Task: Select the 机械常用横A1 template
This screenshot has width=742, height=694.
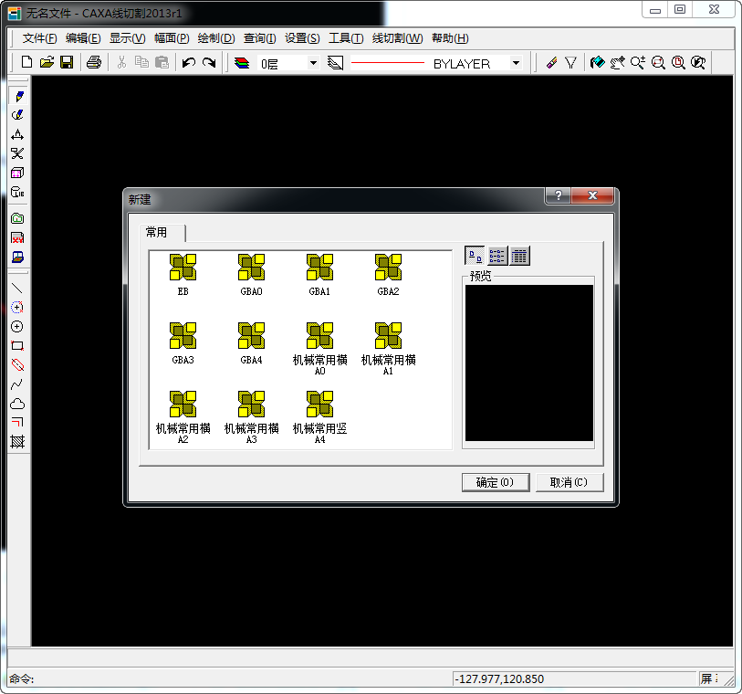Action: coord(388,349)
